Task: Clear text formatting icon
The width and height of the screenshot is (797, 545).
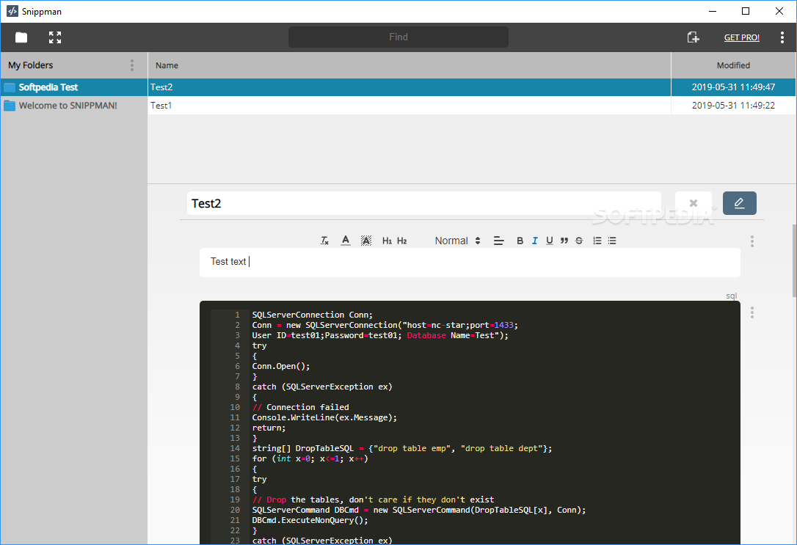Action: coord(325,241)
